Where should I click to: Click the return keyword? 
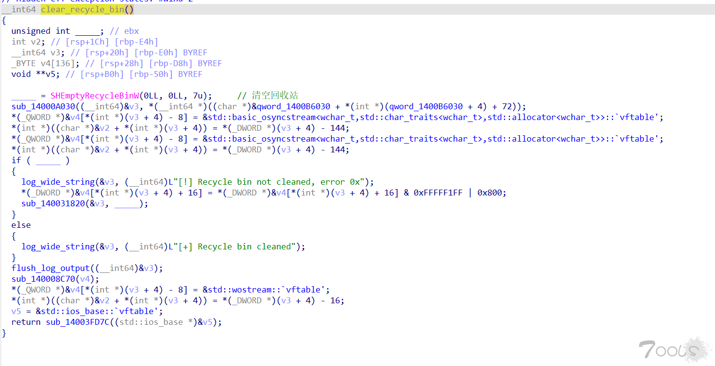[x=26, y=322]
